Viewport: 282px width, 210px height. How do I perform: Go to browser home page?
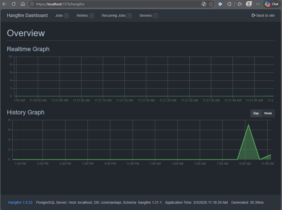click(23, 4)
